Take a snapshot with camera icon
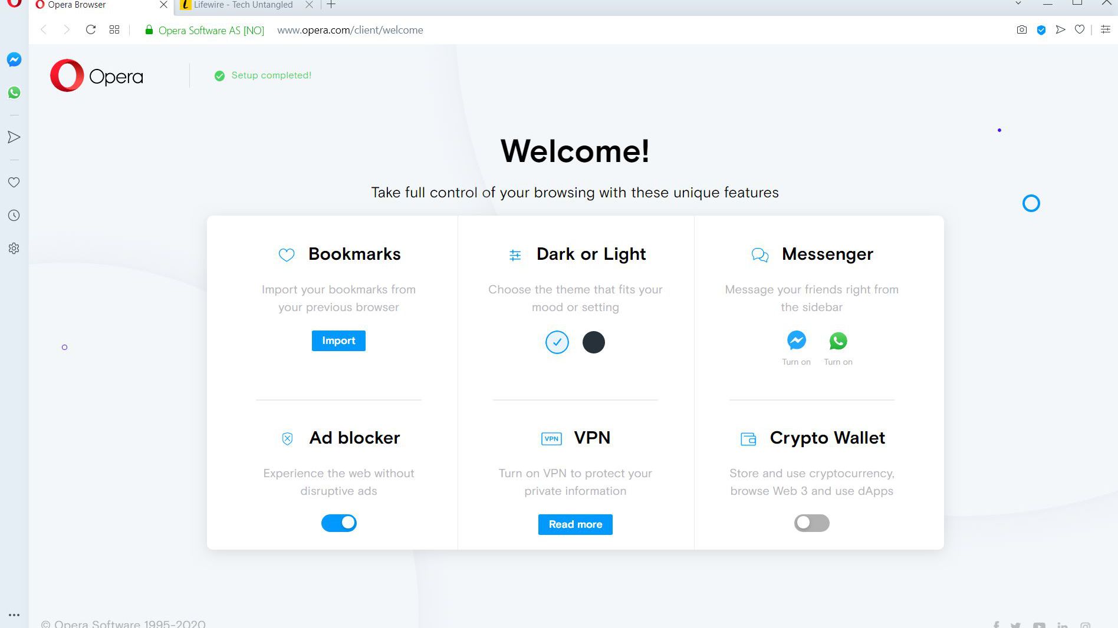This screenshot has width=1118, height=628. point(1022,30)
